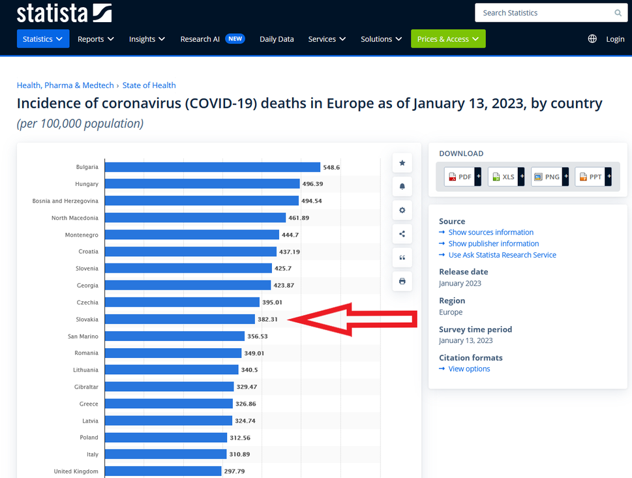The width and height of the screenshot is (632, 478).
Task: Expand the Solutions dropdown menu
Action: 381,38
